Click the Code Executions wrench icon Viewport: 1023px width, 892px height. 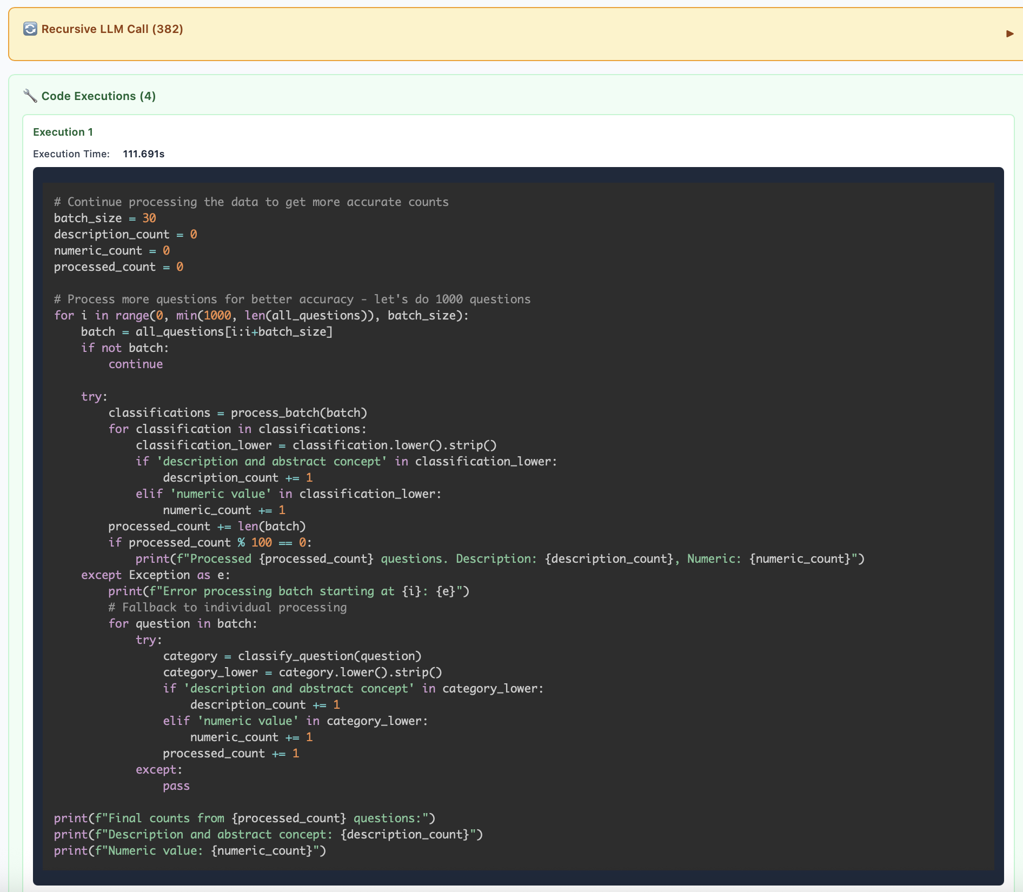pos(30,96)
